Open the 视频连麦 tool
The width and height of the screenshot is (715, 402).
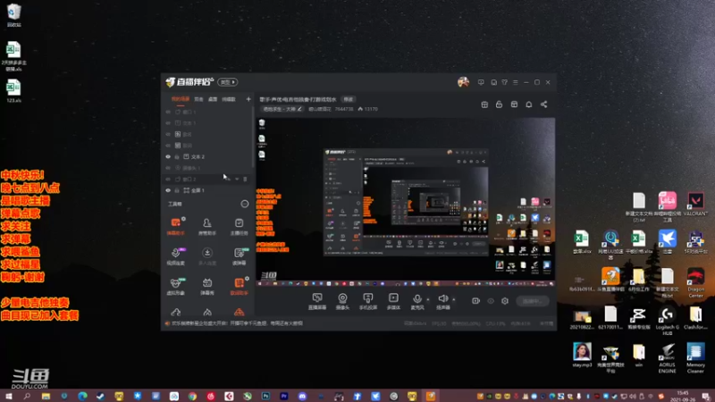click(x=175, y=256)
